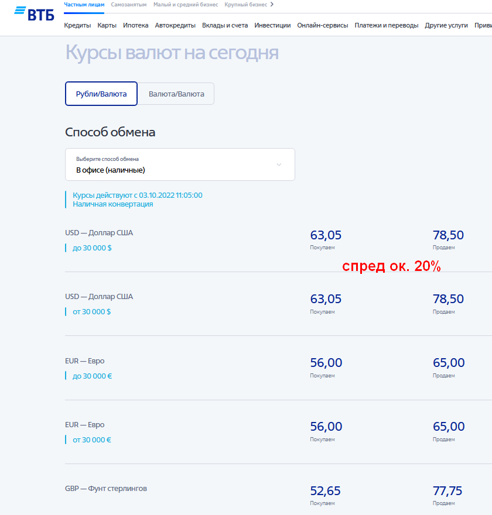Open the Ипотека menu item
Image resolution: width=492 pixels, height=515 pixels.
coord(136,25)
